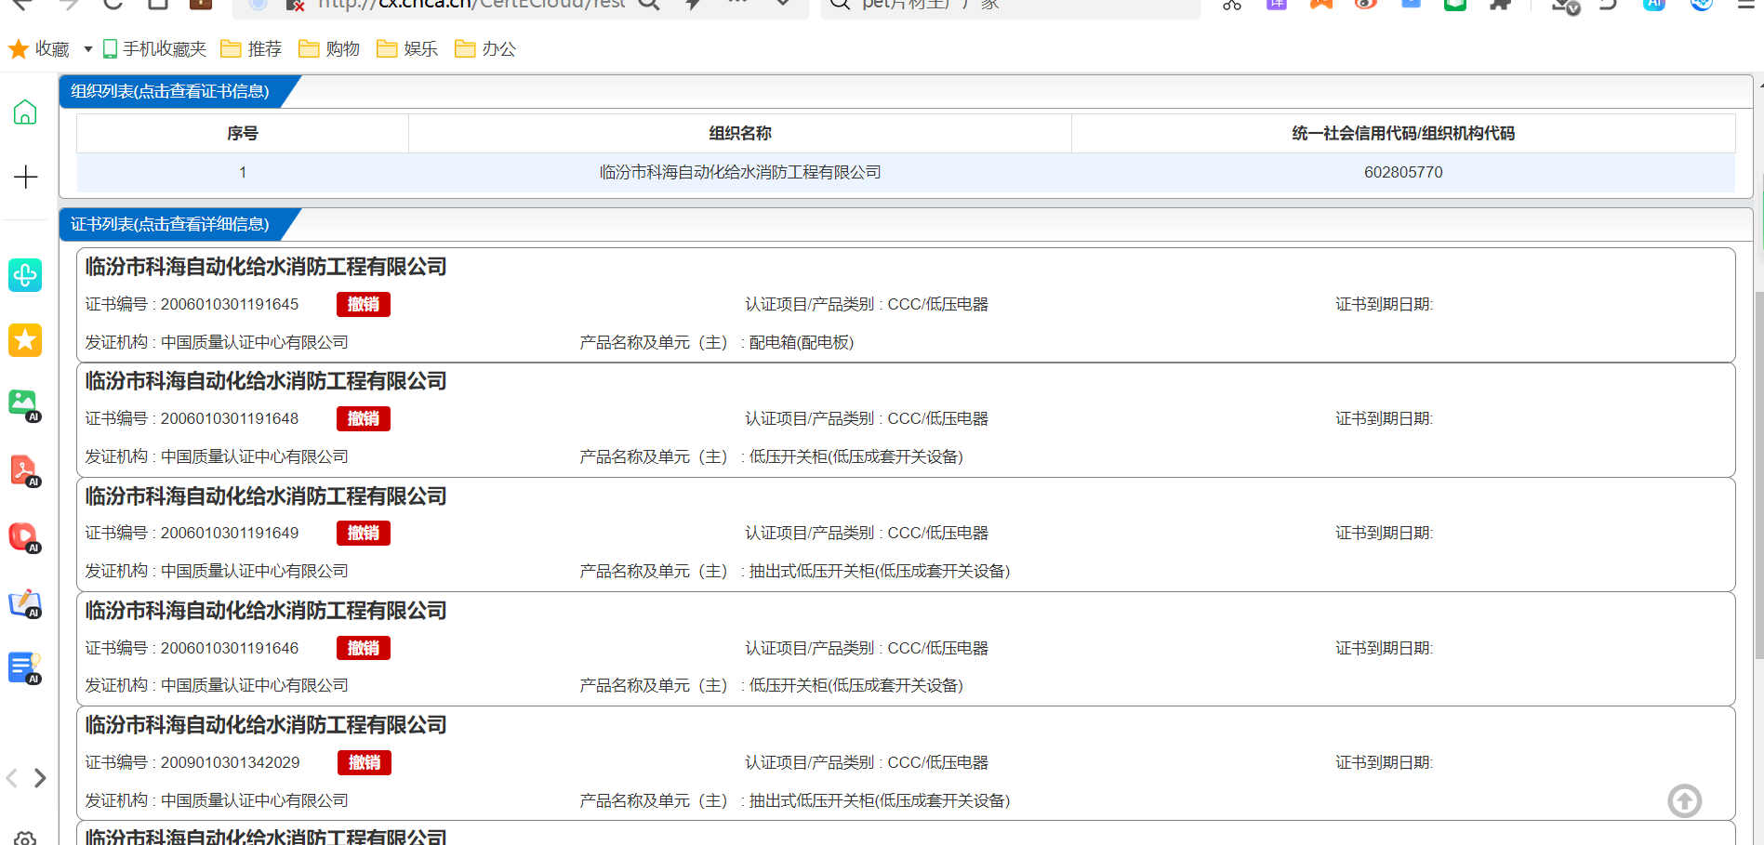
Task: Click product name of certificate 2009010301342029
Action: point(880,801)
